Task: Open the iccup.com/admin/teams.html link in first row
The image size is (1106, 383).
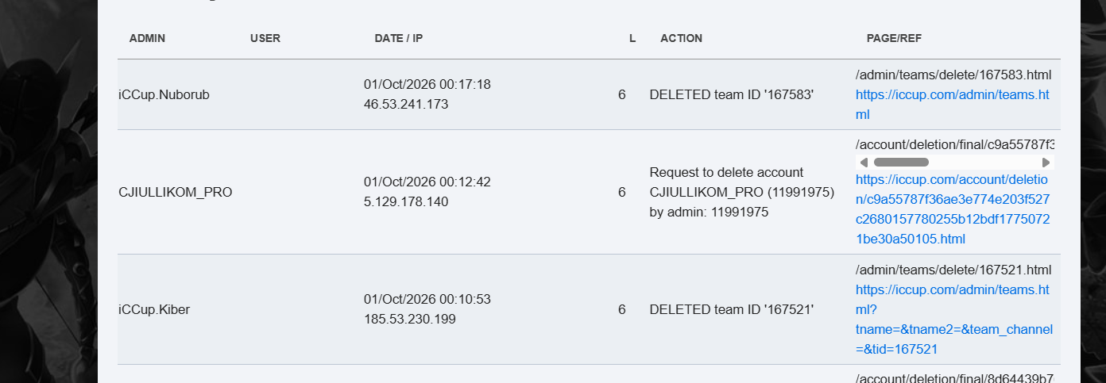Action: click(x=953, y=105)
